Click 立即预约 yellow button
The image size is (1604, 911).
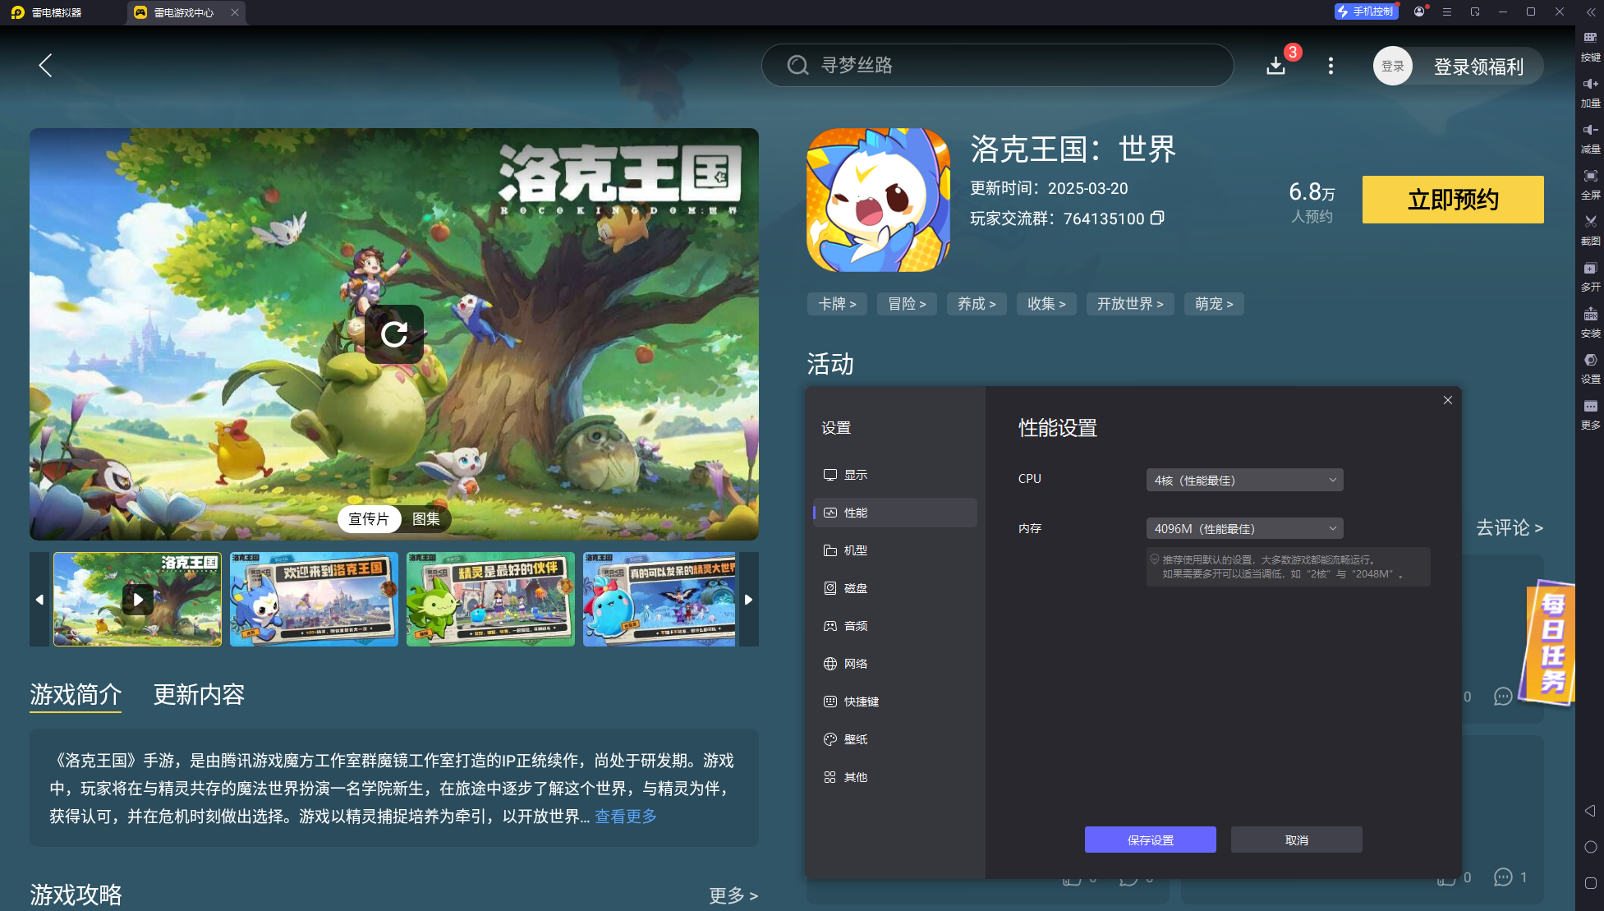coord(1453,200)
